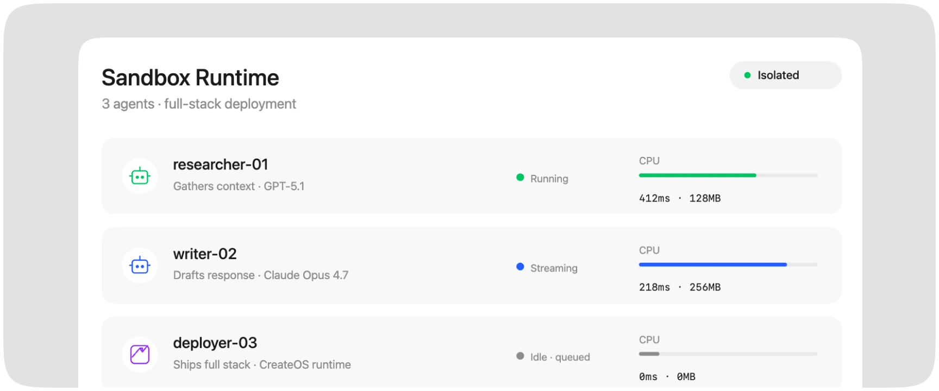Screen dimensions: 939x391
Task: Click the Running status label
Action: click(549, 179)
